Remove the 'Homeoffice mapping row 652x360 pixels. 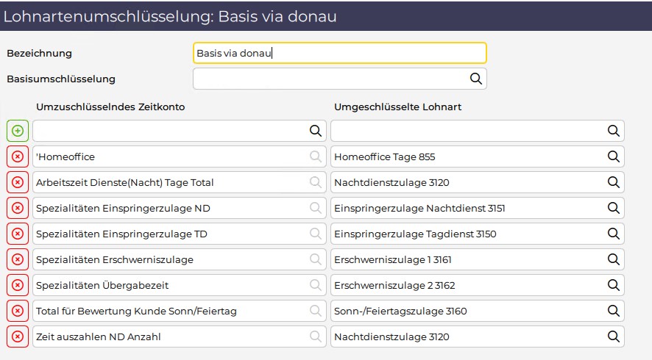[18, 156]
